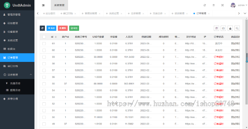The width and height of the screenshot is (248, 129).
Task: Check the checkbox for order id 58
Action: click(44, 64)
